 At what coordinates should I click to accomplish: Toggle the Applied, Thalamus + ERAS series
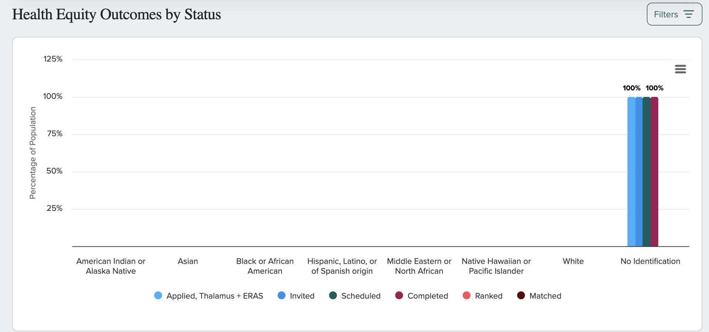point(209,296)
